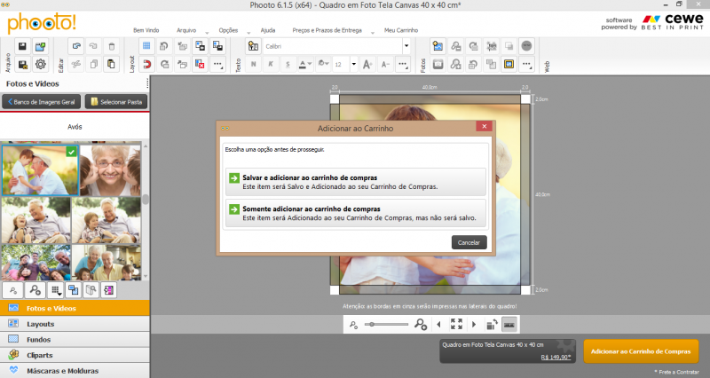710x378 pixels.
Task: Click zoom out magnifier below the canvas
Action: pyautogui.click(x=353, y=325)
